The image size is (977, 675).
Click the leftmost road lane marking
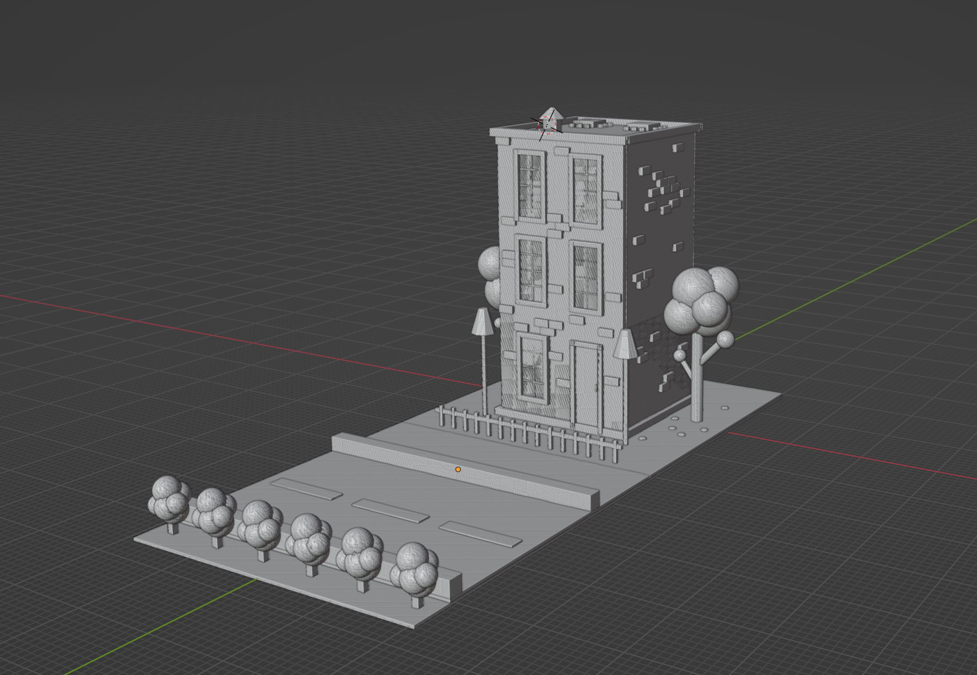(306, 489)
